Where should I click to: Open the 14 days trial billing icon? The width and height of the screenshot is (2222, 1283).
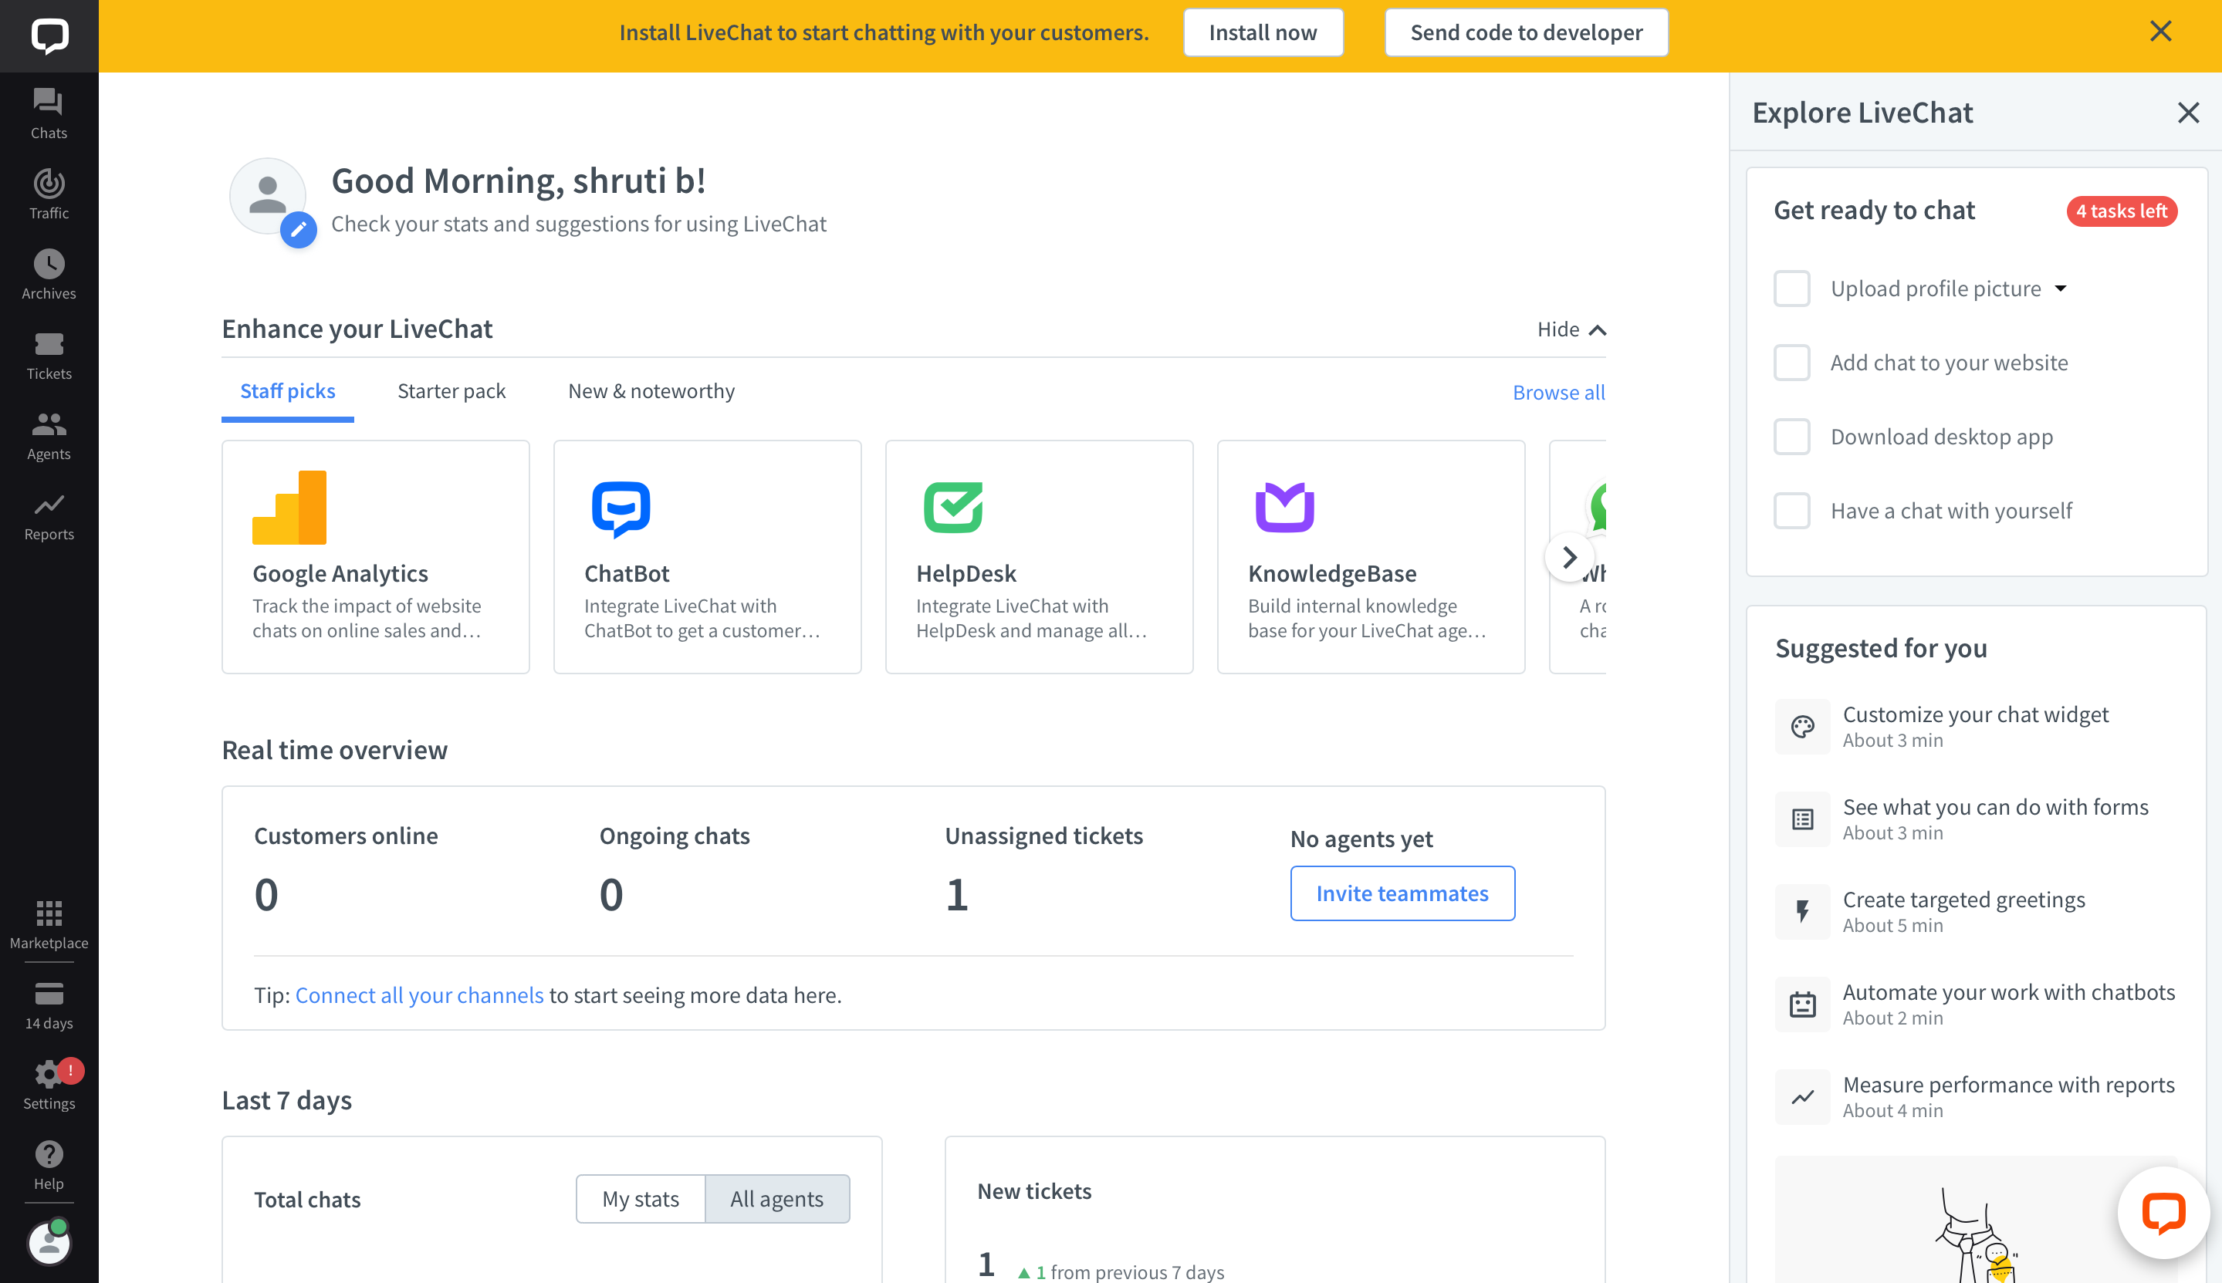point(49,1004)
